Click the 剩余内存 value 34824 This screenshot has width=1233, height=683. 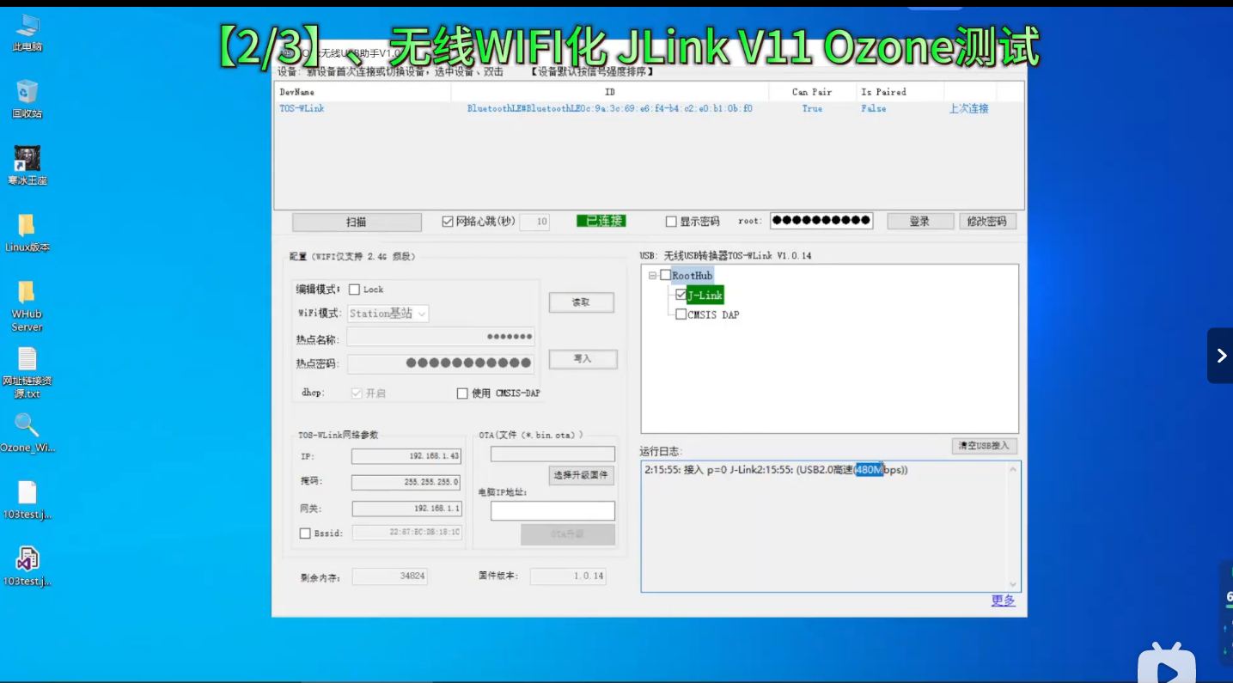[x=390, y=576]
